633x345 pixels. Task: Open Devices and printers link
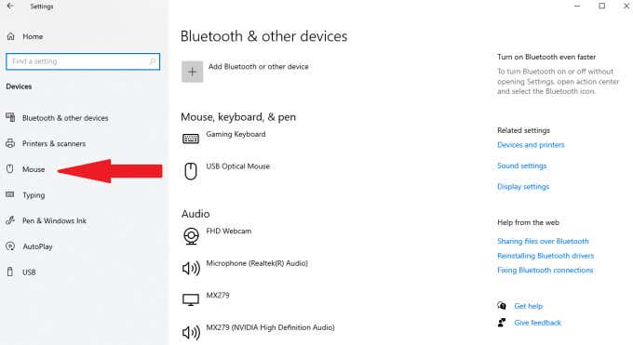point(531,145)
